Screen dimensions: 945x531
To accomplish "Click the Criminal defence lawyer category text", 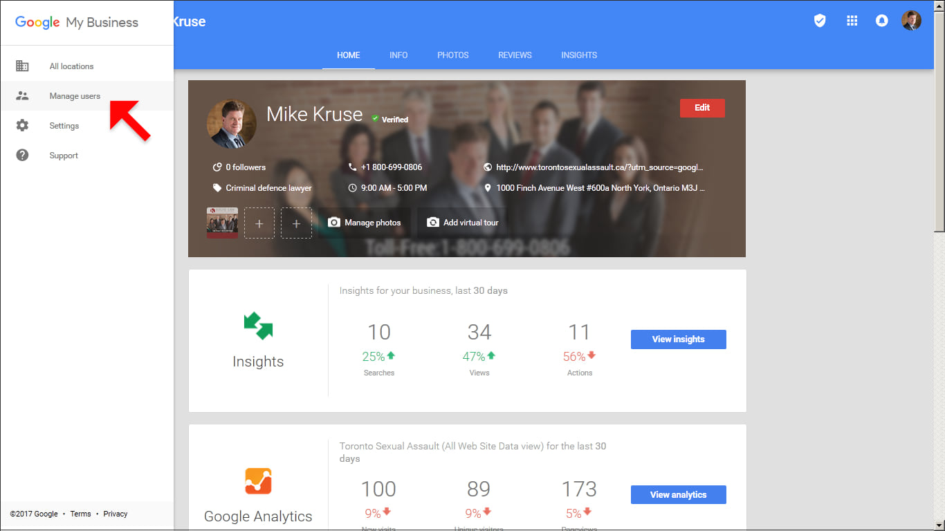I will (268, 188).
